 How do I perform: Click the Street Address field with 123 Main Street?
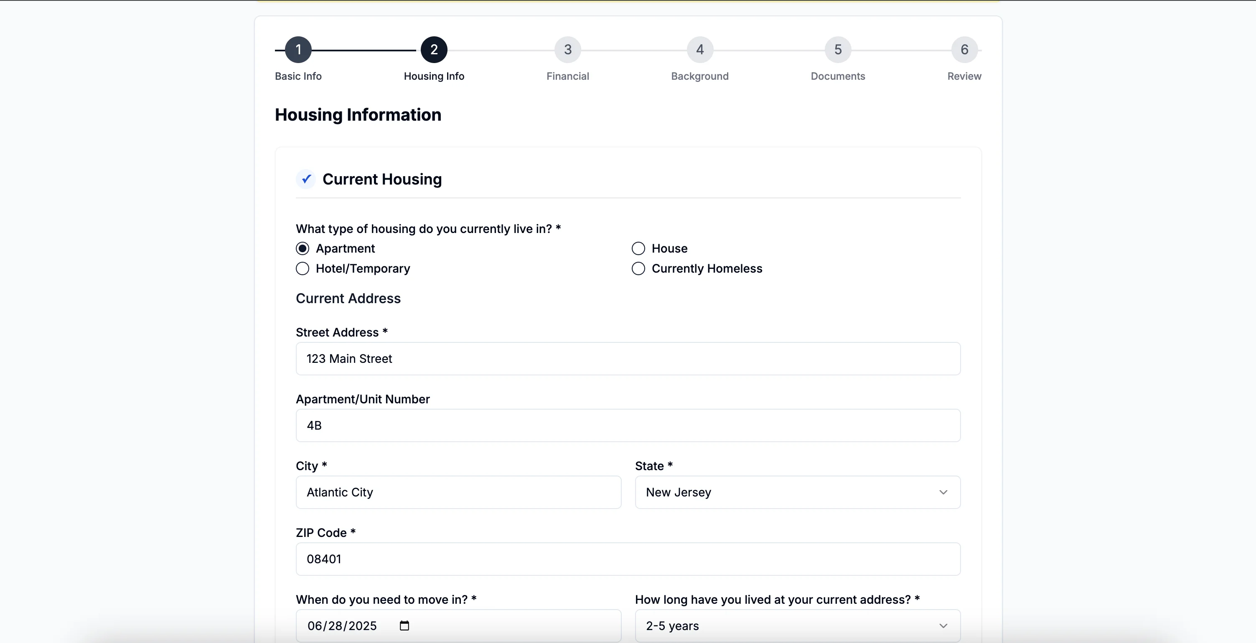628,359
